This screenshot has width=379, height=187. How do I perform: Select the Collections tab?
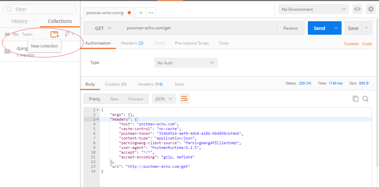[x=60, y=21]
